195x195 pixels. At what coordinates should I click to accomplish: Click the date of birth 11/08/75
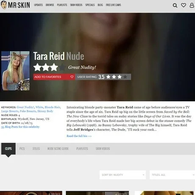click(27, 123)
